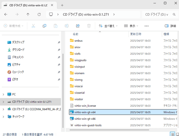The image size is (179, 136).
Task: Click the horizontal scrollbar of file list
Action: [x=109, y=130]
